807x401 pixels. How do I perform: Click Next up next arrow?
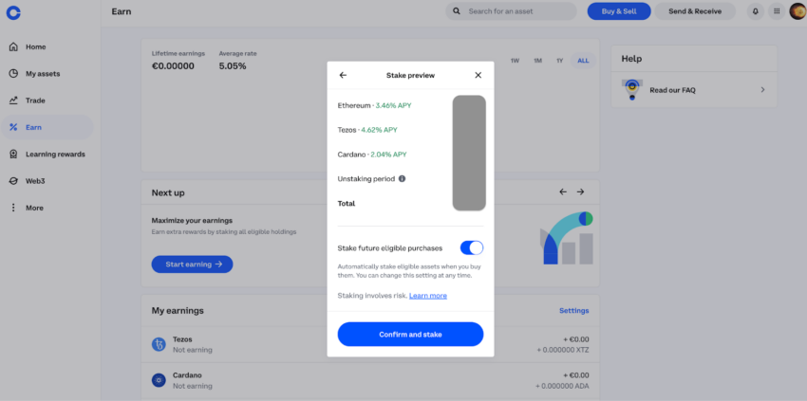point(580,191)
